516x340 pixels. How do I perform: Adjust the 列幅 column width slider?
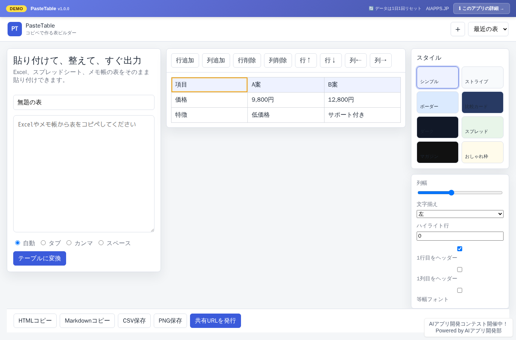pos(460,193)
